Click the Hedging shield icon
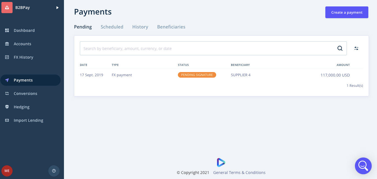 (7, 107)
